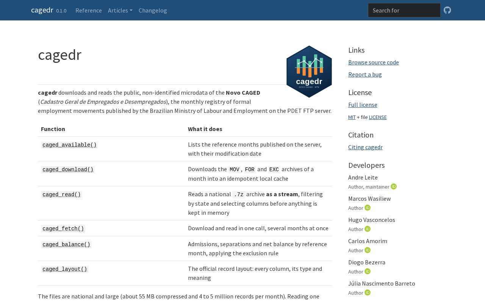Image resolution: width=485 pixels, height=303 pixels.
Task: Click the Developers sidebar heading
Action: [x=366, y=165]
